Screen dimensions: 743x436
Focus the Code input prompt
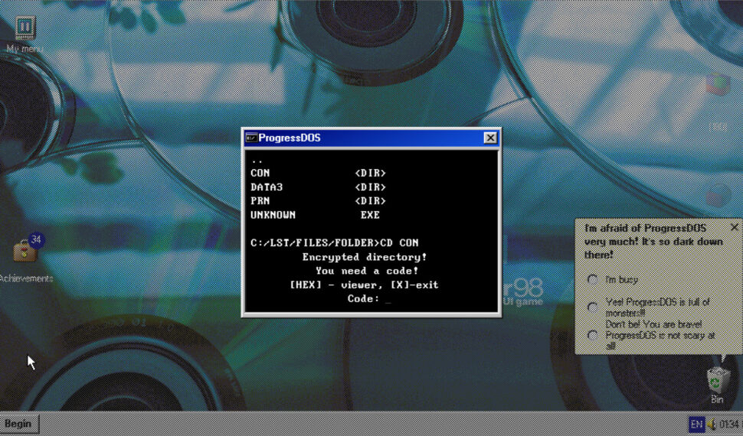pyautogui.click(x=388, y=299)
